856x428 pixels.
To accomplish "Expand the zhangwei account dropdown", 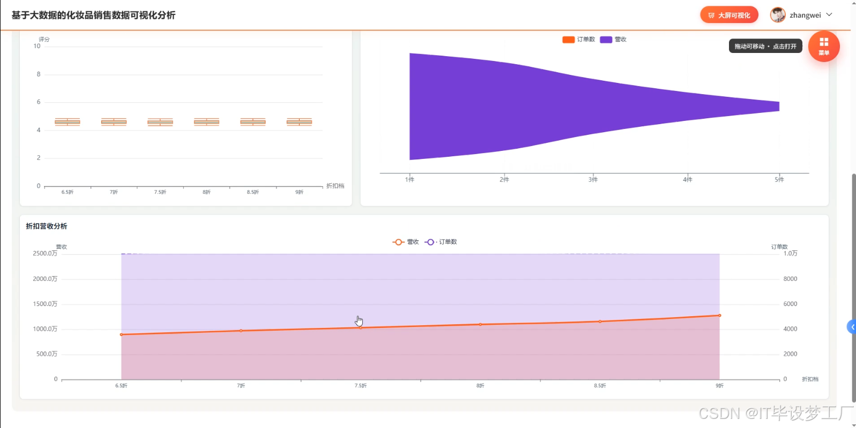I will click(829, 15).
